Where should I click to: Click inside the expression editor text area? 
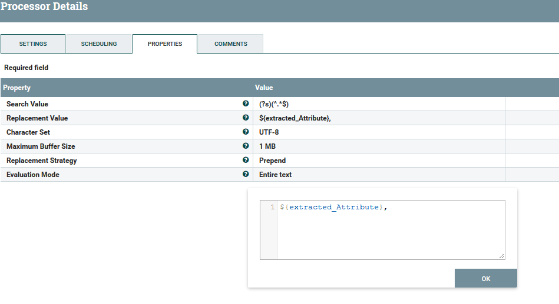click(x=390, y=232)
